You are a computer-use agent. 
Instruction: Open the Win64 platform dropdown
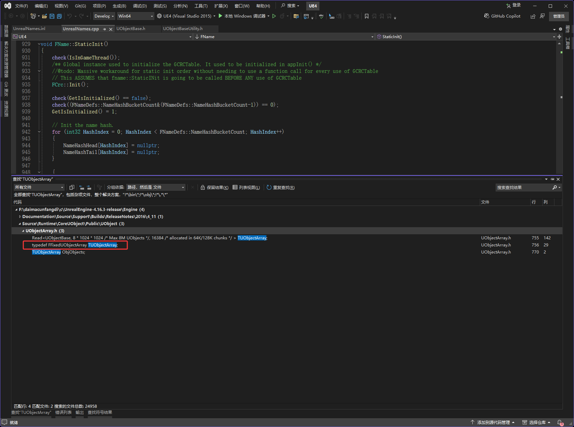point(135,16)
